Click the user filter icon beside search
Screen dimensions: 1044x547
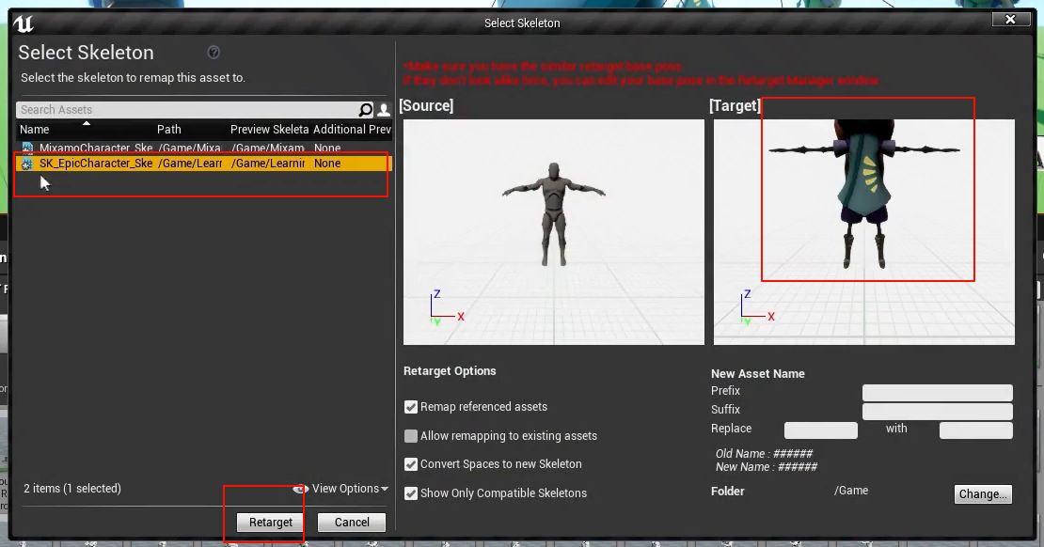pos(384,110)
